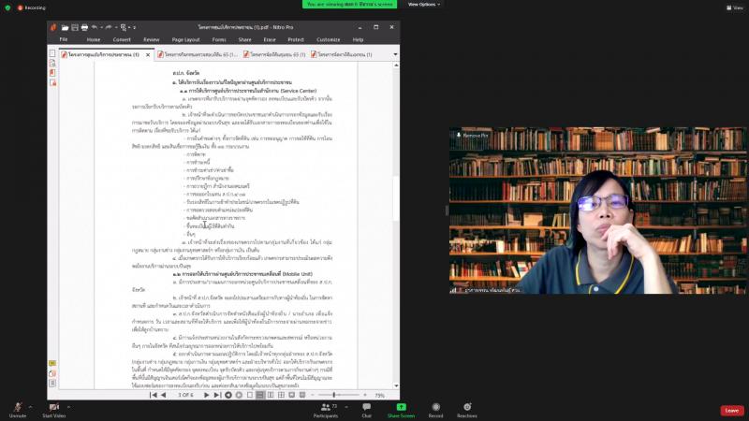
Task: Expand the document tabs overflow arrow
Action: click(395, 54)
